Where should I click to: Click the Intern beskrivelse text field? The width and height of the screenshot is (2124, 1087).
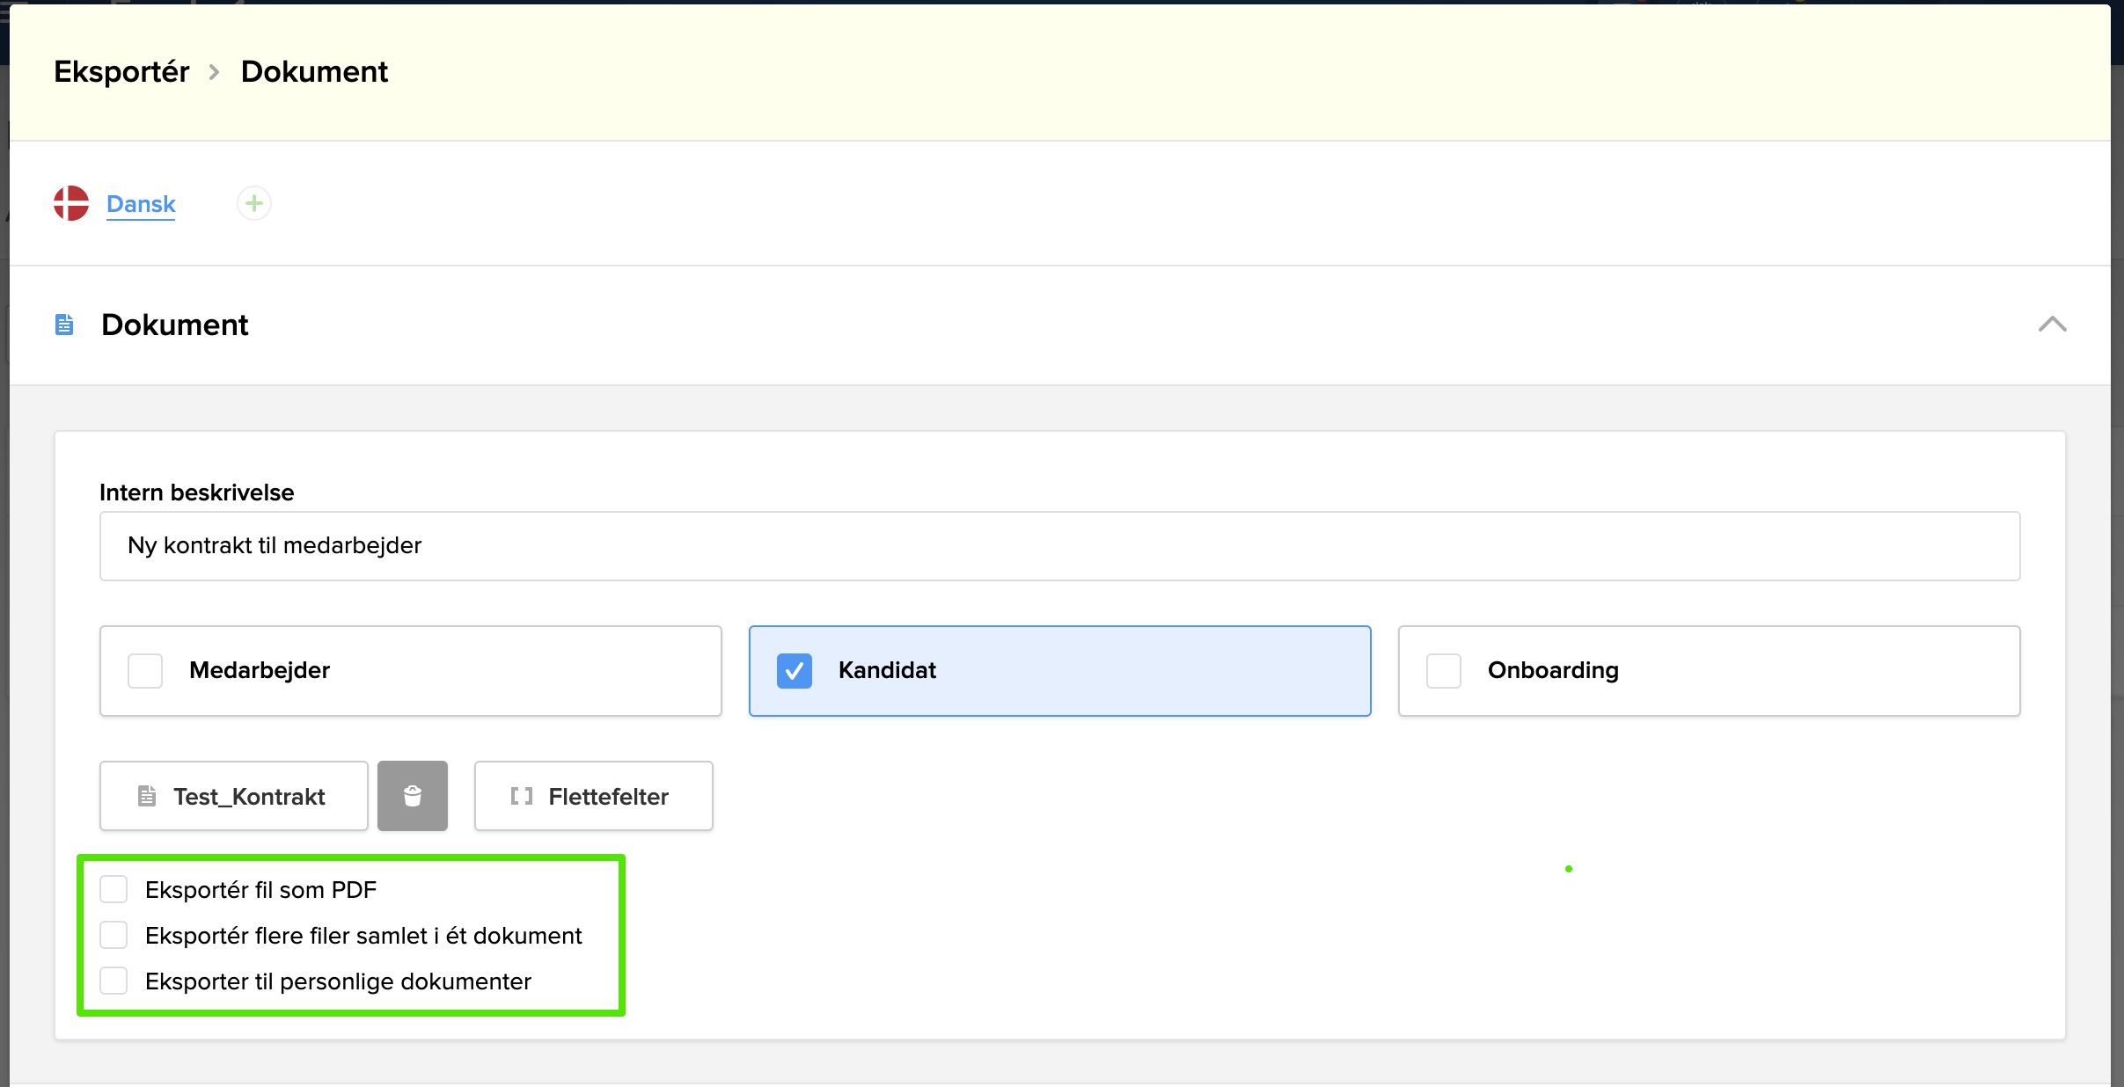(1059, 546)
